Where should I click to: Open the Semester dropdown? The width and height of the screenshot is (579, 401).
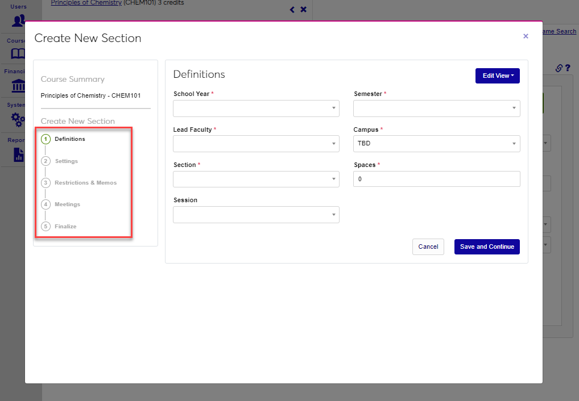(x=436, y=108)
